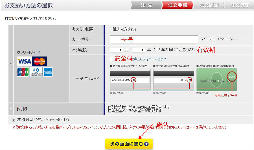Screen dimensions: 254x150
Task: Click the JCB card logo
Action: [23, 72]
